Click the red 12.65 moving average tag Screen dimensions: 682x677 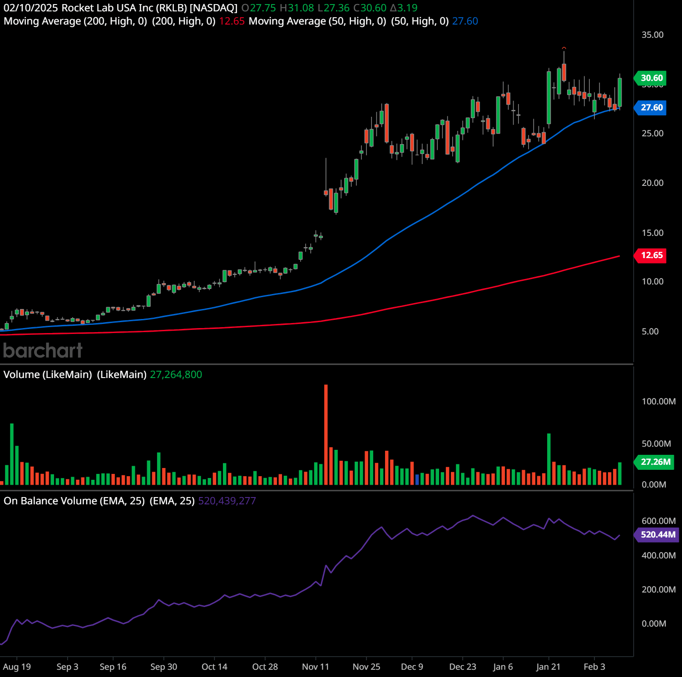tap(650, 255)
